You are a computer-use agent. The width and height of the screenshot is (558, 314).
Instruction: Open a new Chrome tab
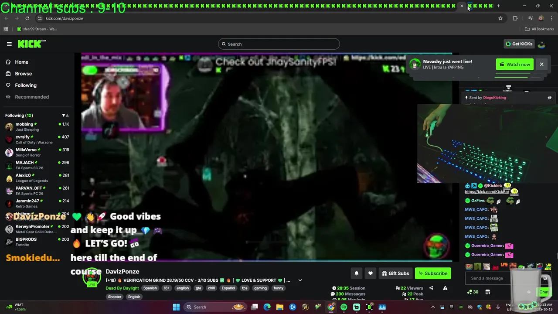coord(498,6)
